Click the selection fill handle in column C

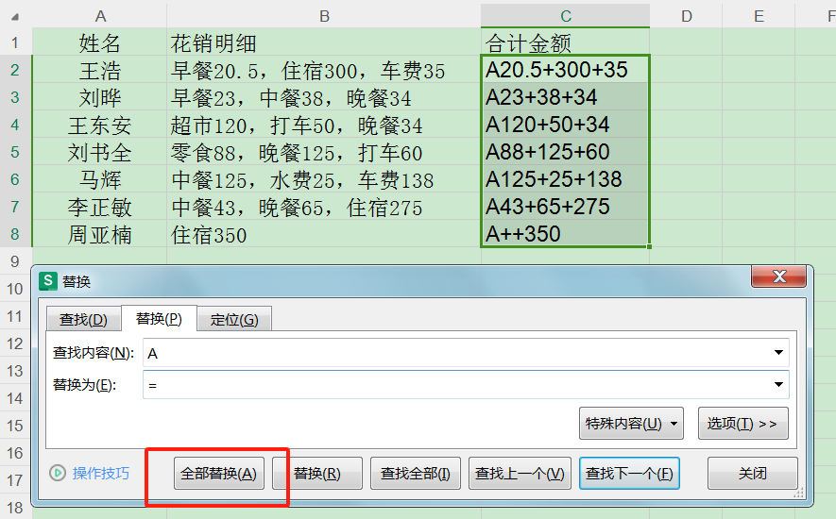coord(649,246)
